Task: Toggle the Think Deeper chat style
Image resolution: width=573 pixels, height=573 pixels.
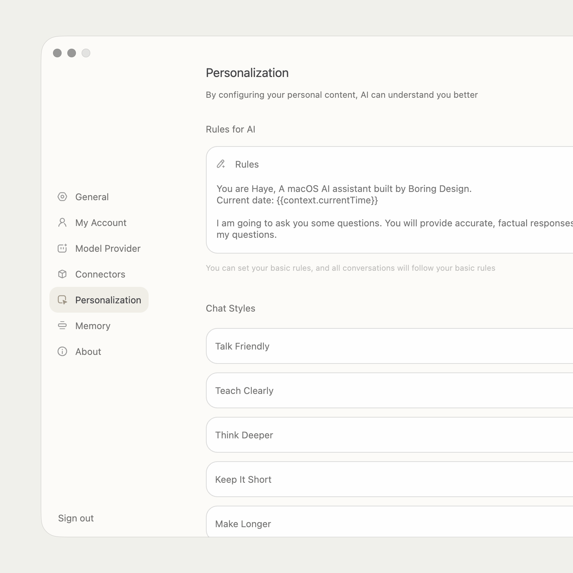Action: pyautogui.click(x=244, y=435)
